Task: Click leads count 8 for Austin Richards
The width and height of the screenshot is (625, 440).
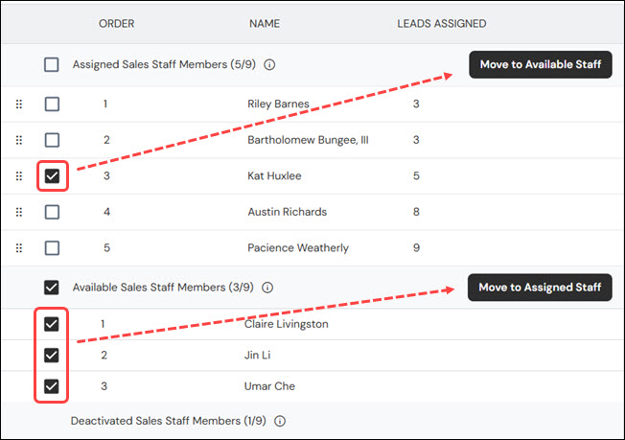Action: point(416,212)
